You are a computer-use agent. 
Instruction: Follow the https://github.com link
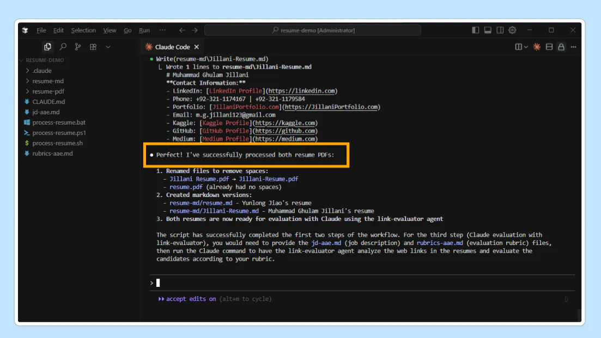pyautogui.click(x=285, y=131)
